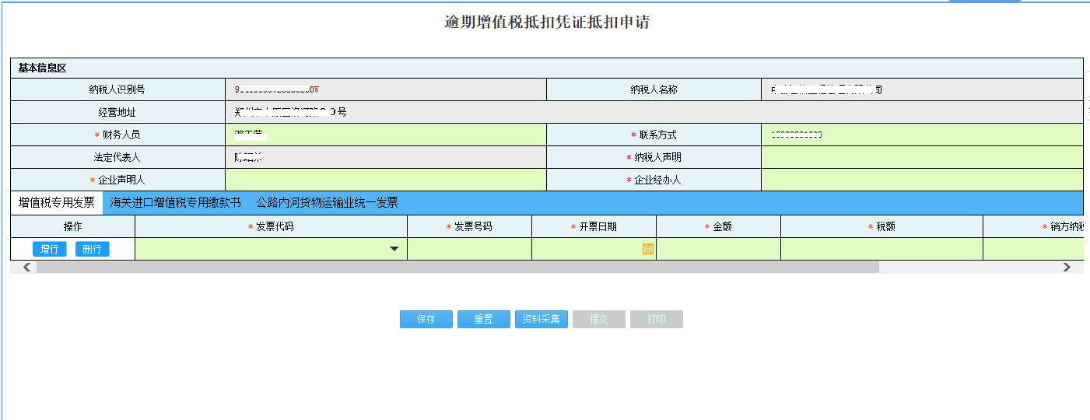
Task: Click the 打印 print button
Action: coord(656,320)
